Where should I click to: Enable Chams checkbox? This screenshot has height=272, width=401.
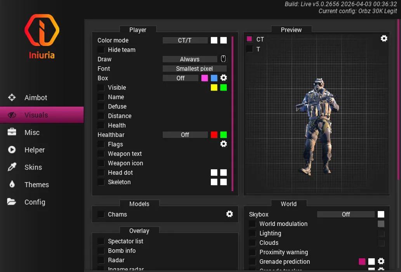point(101,214)
